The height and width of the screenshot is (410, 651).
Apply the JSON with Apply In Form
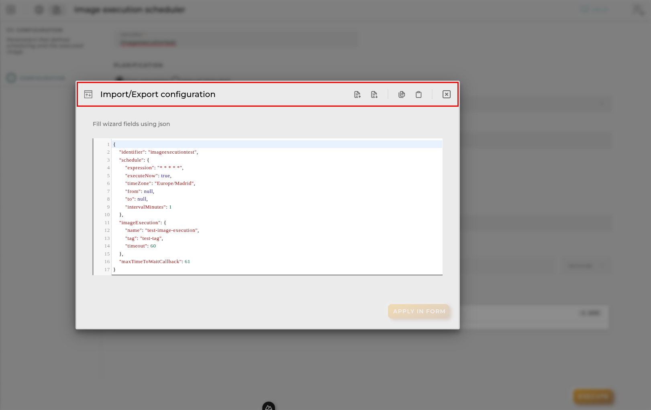tap(419, 311)
